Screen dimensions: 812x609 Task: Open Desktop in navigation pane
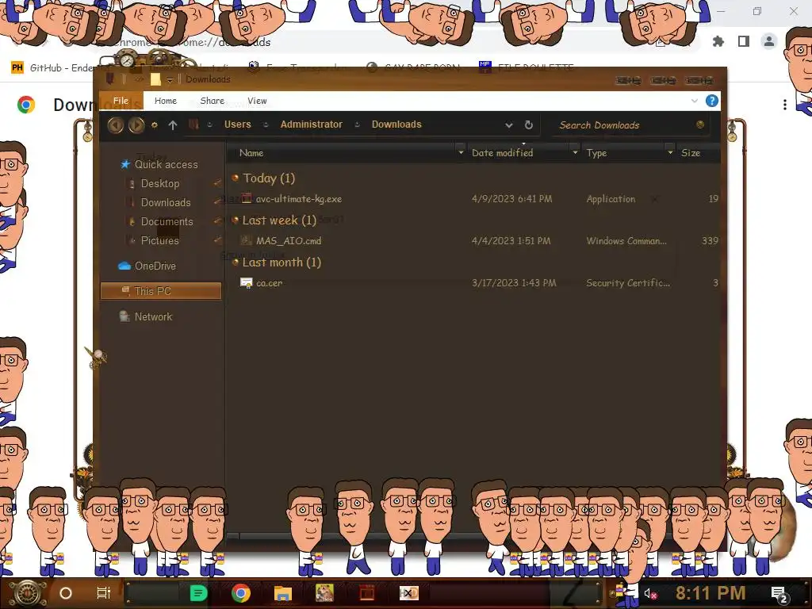160,183
